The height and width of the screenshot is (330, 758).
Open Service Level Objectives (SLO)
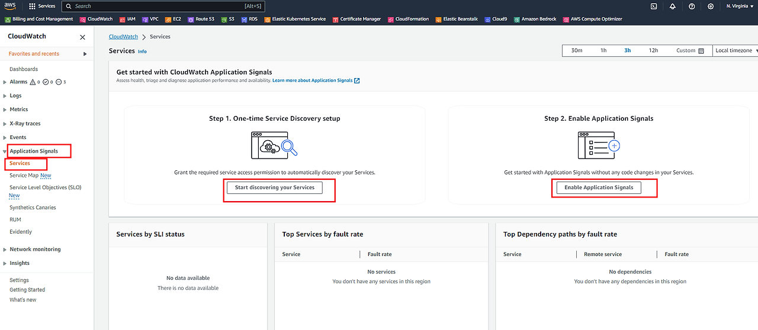click(46, 187)
